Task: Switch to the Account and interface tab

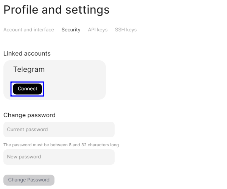Action: [x=29, y=29]
